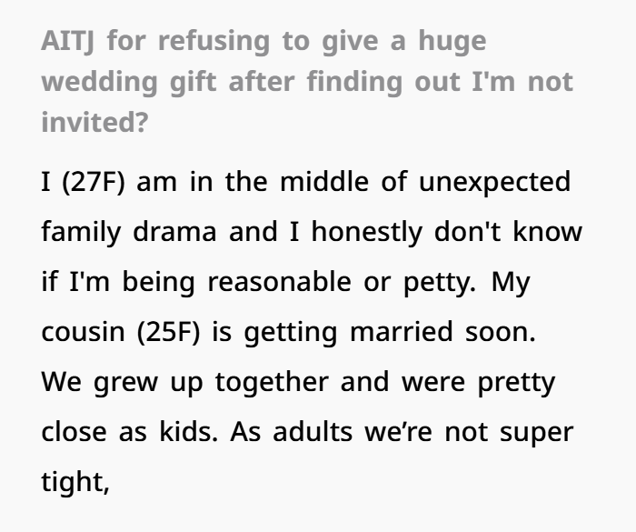Click the word "unexpected" in the body

click(x=494, y=182)
